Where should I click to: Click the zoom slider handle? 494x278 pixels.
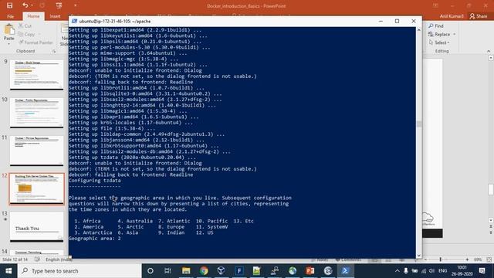[441, 259]
